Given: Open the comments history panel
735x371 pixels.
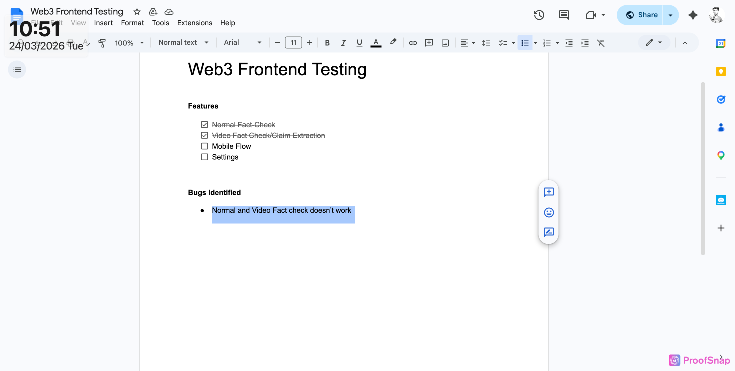Looking at the screenshot, I should point(564,15).
